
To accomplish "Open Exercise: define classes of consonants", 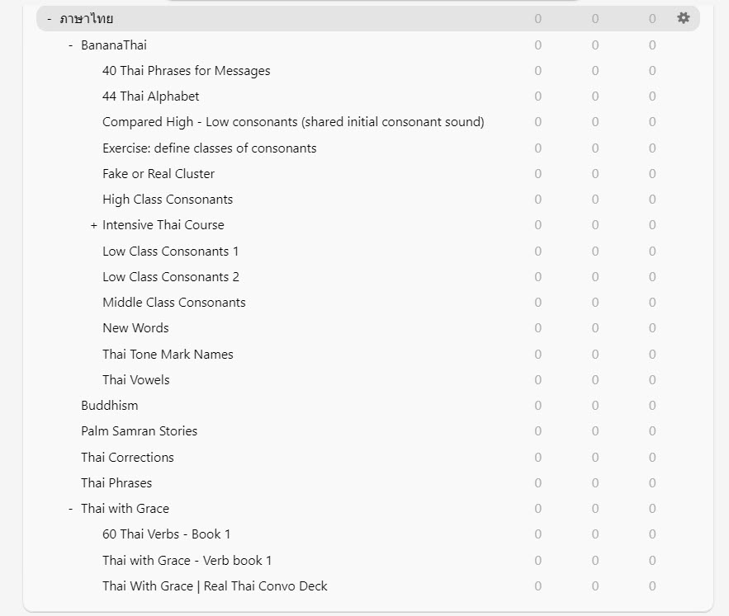I will (209, 148).
